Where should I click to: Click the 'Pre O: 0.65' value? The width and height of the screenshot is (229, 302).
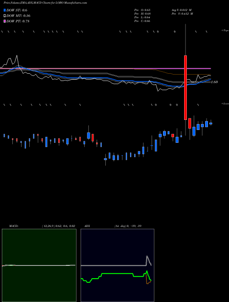[142, 10]
